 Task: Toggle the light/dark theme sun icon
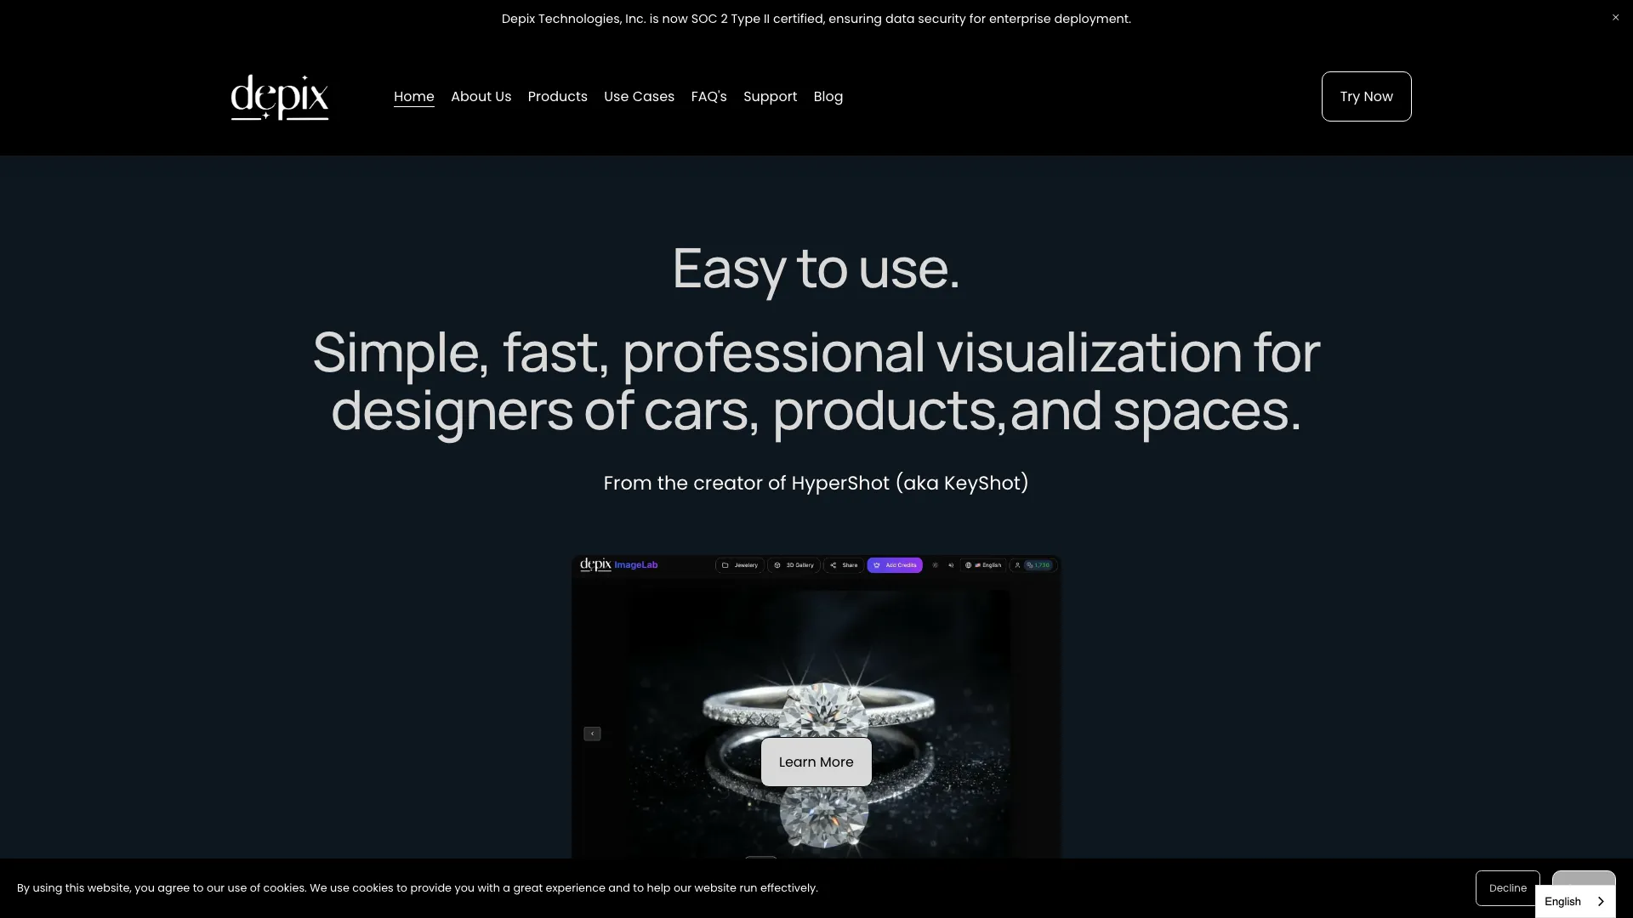coord(935,565)
